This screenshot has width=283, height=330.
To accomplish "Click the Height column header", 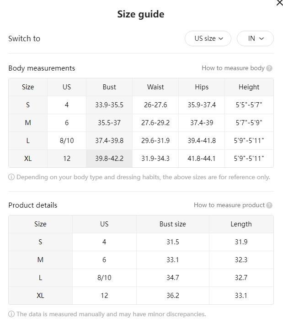I will click(x=249, y=87).
